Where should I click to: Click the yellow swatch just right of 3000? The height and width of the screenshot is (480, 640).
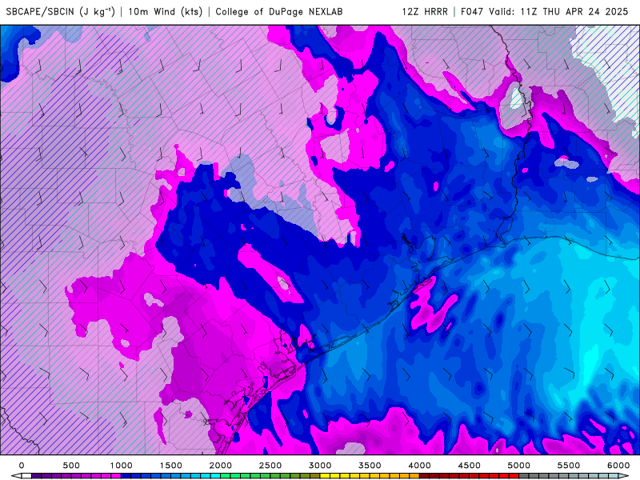pyautogui.click(x=325, y=476)
